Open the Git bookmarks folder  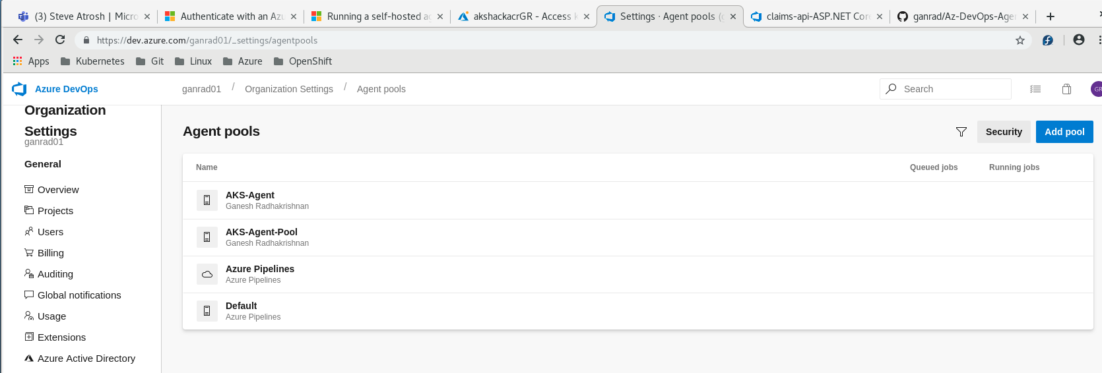[x=150, y=61]
